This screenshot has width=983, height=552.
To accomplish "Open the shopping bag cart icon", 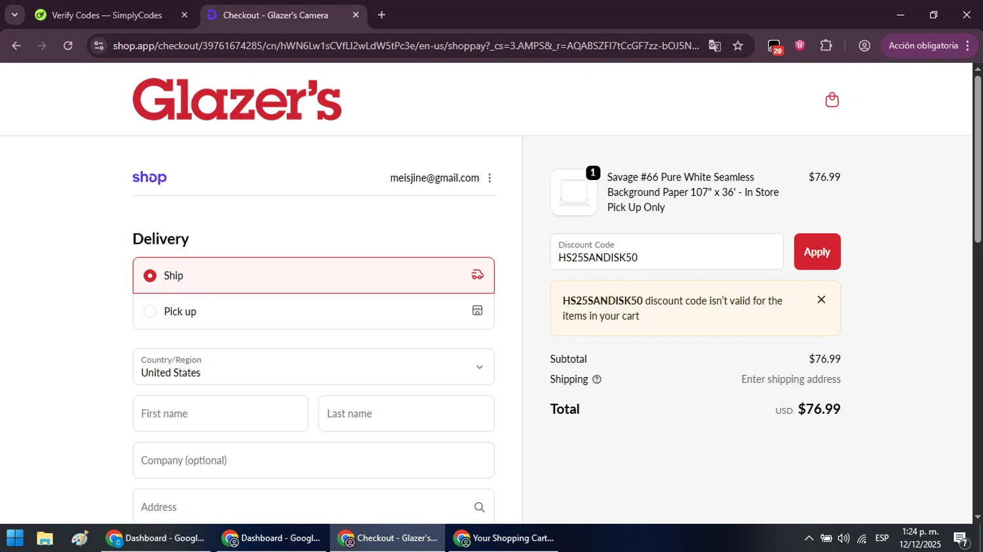I will coord(832,100).
